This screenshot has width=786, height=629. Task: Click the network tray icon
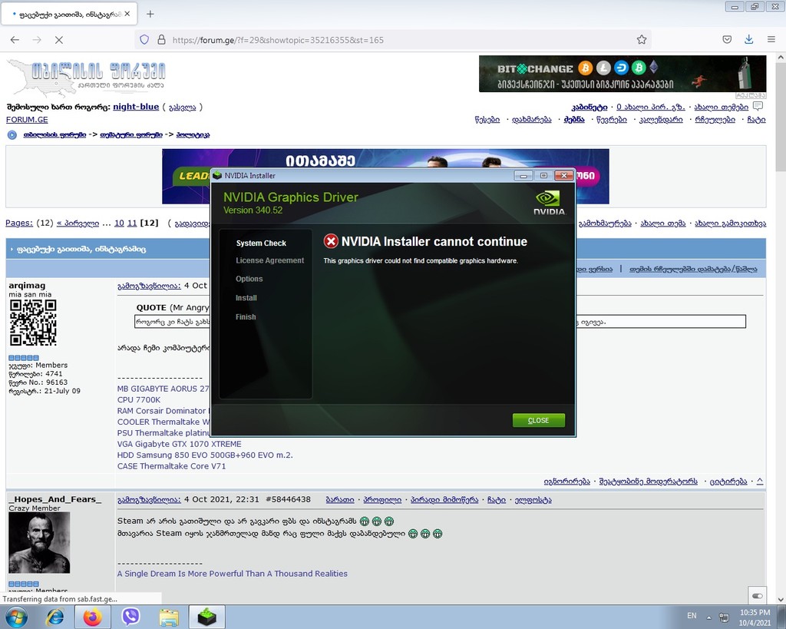click(x=724, y=617)
